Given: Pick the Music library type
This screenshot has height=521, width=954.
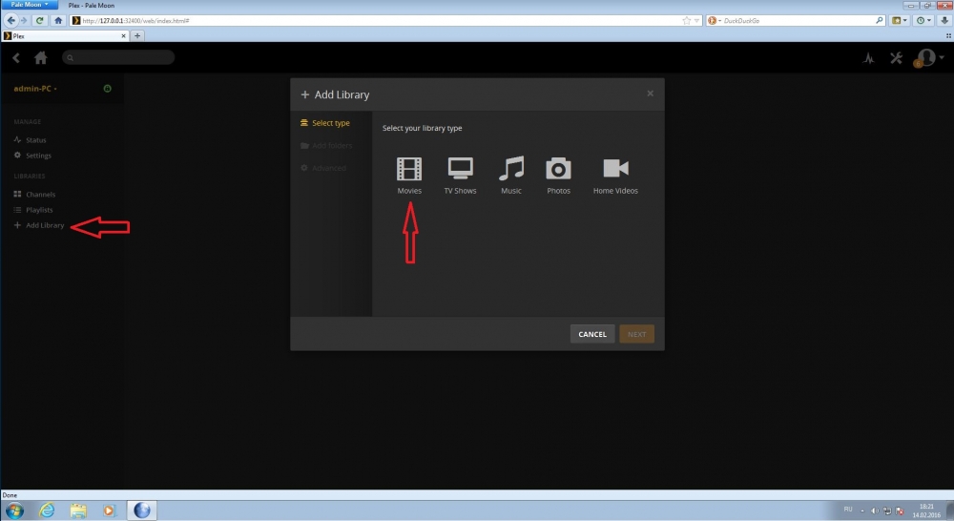Looking at the screenshot, I should [511, 170].
